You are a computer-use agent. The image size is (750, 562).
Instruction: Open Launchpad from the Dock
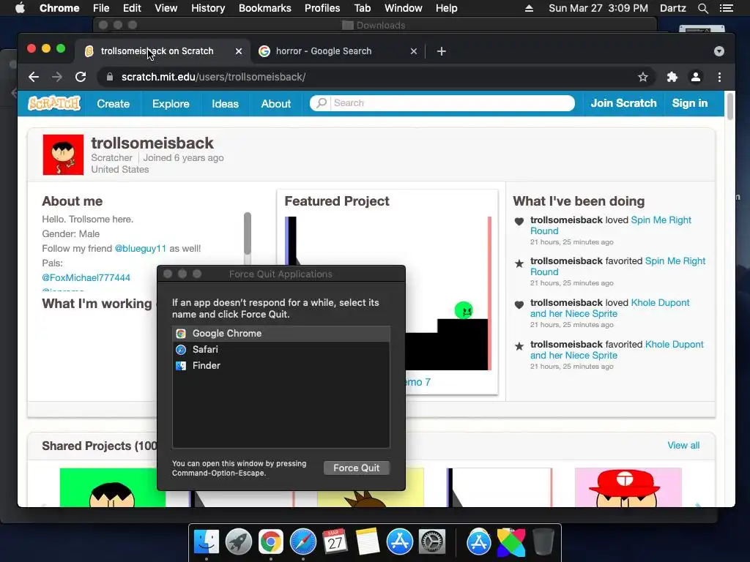239,542
